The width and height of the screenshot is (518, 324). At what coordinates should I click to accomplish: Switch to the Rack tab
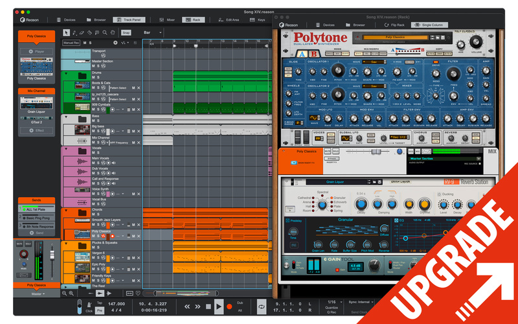(193, 20)
